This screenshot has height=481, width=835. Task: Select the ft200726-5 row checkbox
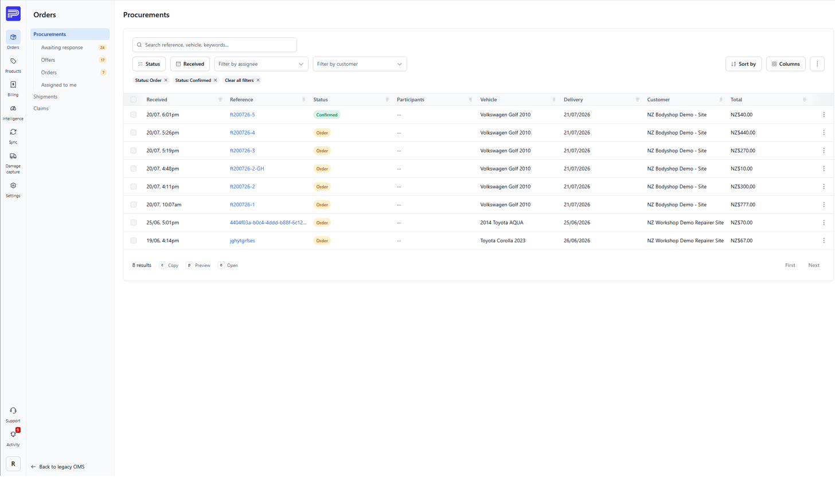point(134,115)
